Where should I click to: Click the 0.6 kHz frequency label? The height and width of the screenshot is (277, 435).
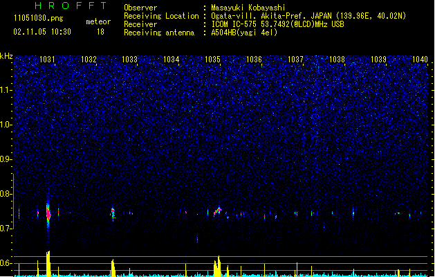pyautogui.click(x=6, y=263)
